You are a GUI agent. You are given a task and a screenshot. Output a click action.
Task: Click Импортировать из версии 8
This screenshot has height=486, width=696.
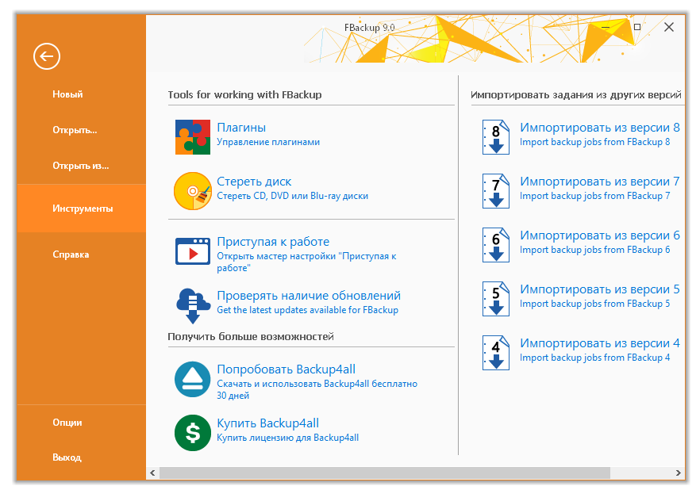(600, 128)
